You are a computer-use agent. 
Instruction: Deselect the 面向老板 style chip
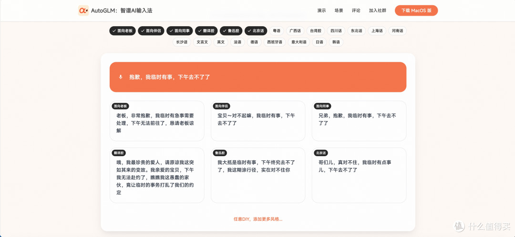tap(123, 31)
